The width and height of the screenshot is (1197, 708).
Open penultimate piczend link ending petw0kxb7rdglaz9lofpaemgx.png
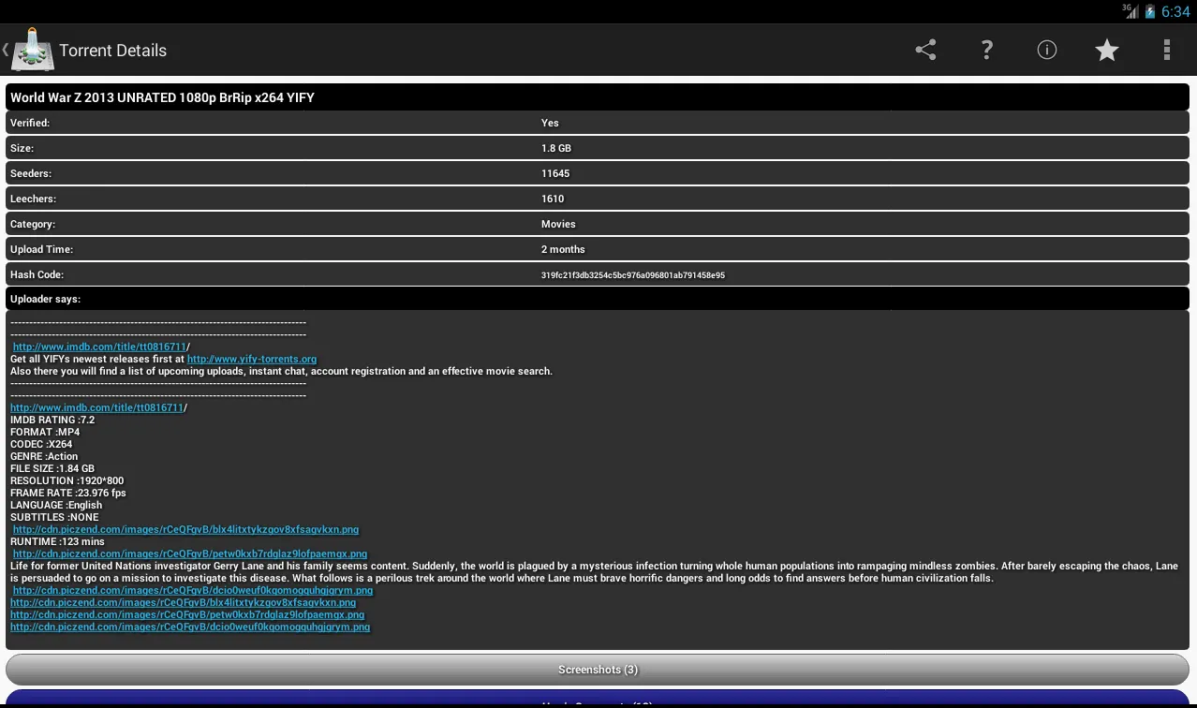187,614
